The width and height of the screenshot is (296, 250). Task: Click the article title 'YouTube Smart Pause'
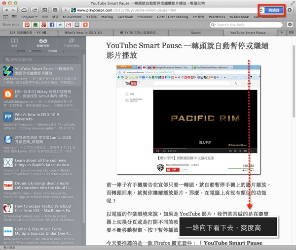(187, 50)
